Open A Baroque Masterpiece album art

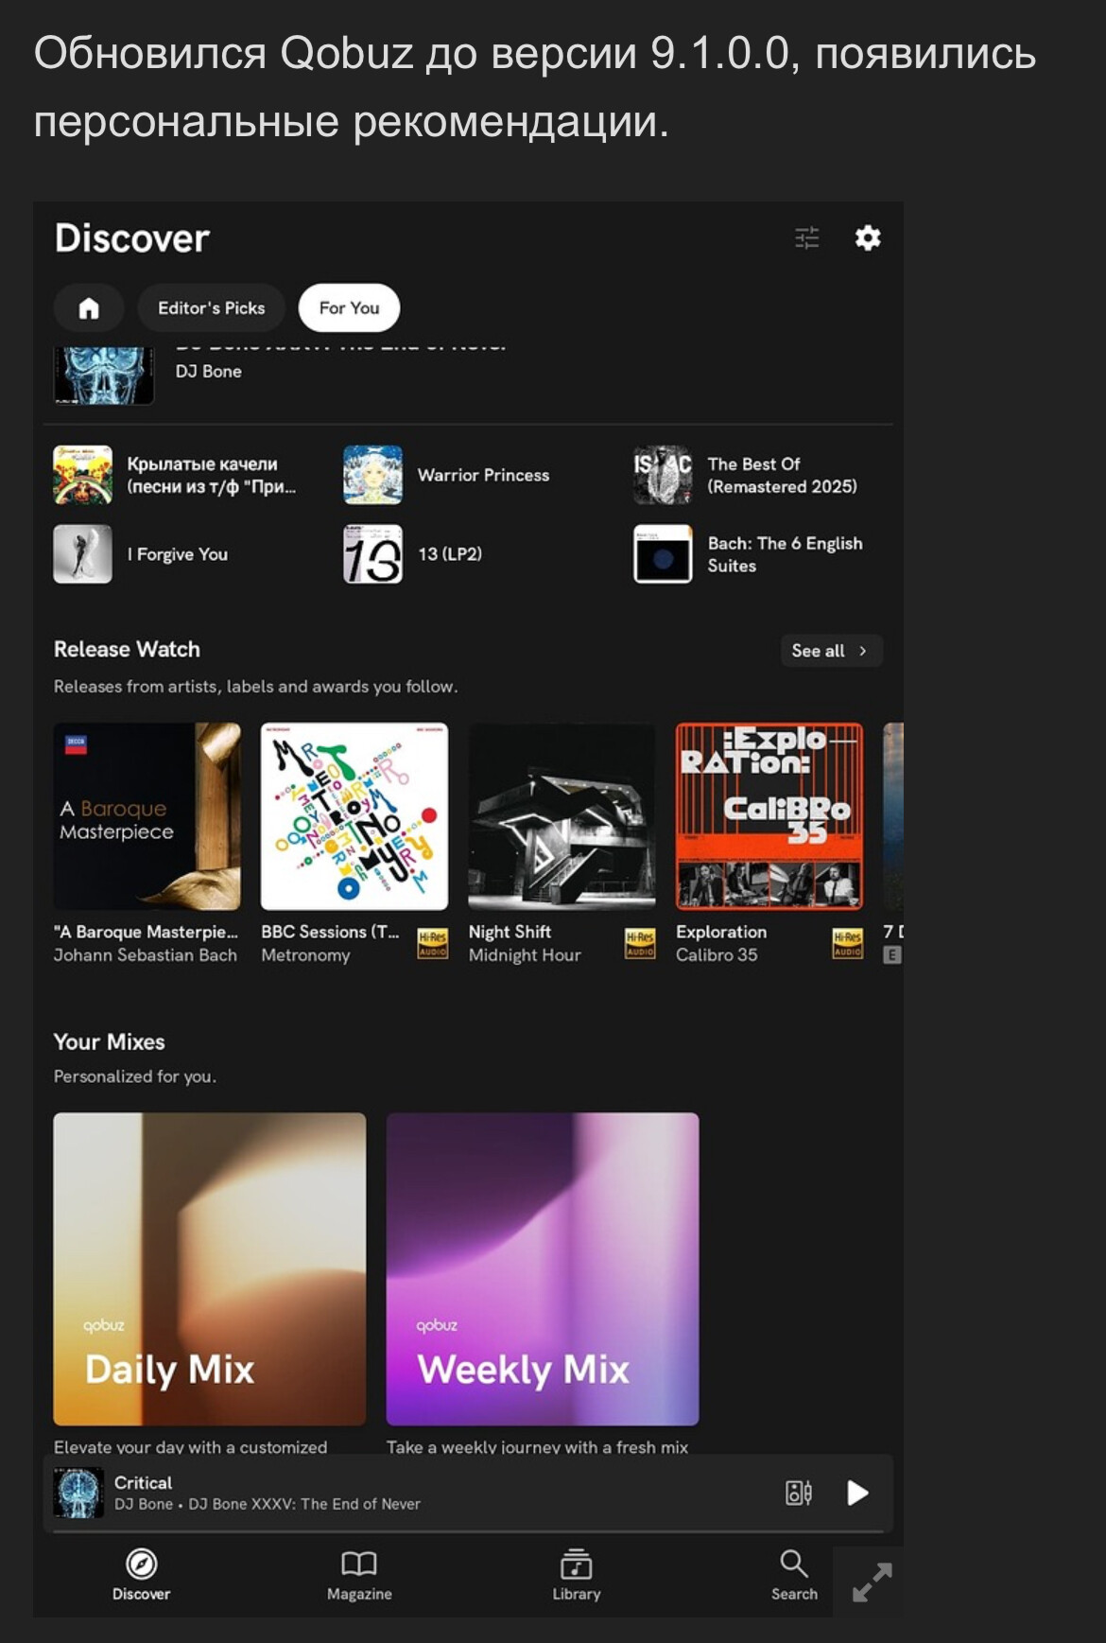(147, 816)
